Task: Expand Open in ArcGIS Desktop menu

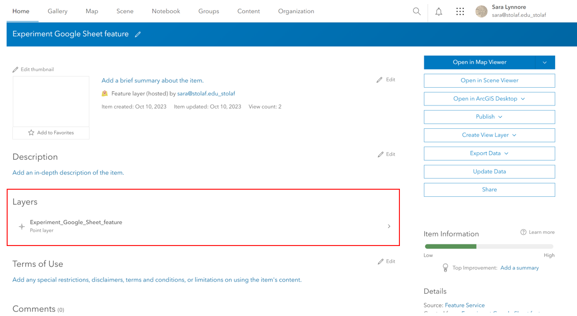Action: coord(489,98)
